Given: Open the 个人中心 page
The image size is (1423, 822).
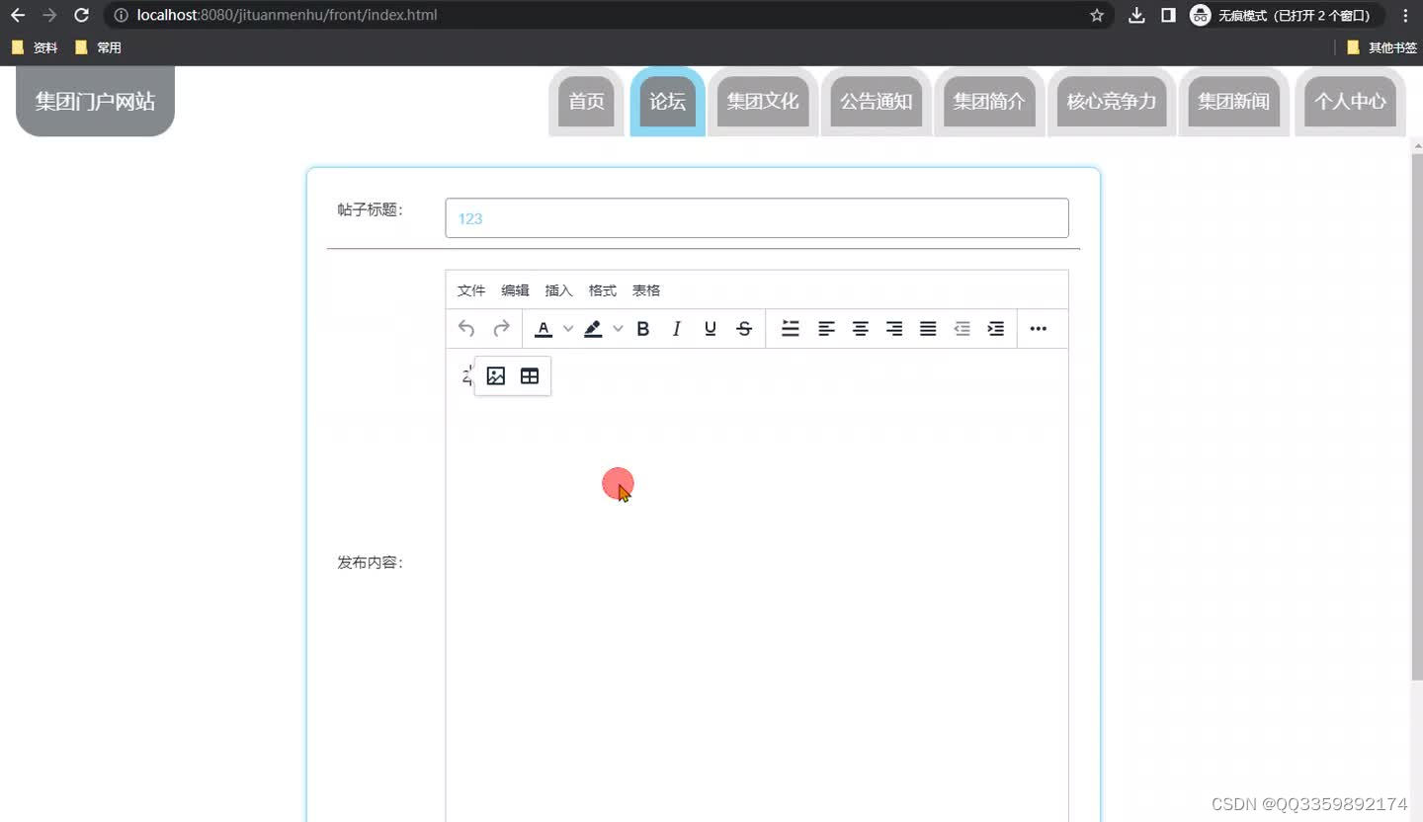Looking at the screenshot, I should [x=1350, y=102].
